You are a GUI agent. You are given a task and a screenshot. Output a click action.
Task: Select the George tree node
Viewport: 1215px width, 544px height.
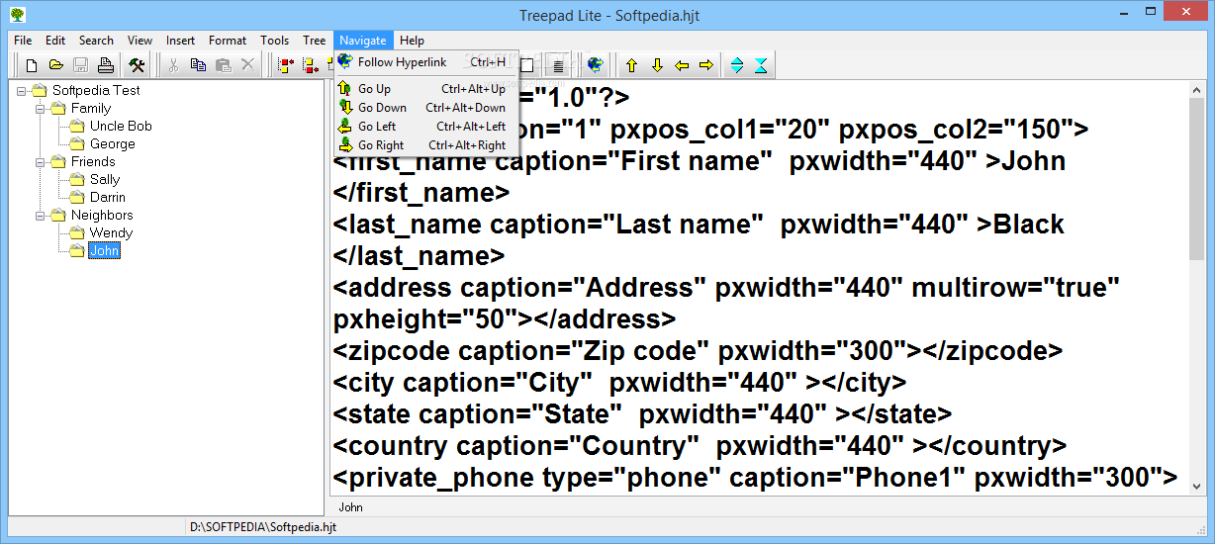(x=113, y=143)
